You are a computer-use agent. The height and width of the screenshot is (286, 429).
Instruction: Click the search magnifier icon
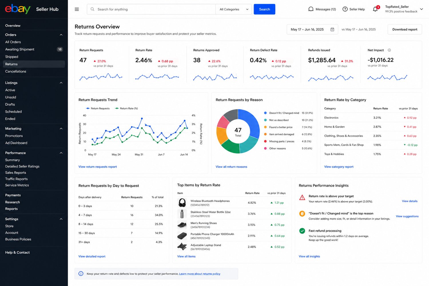[x=92, y=9]
